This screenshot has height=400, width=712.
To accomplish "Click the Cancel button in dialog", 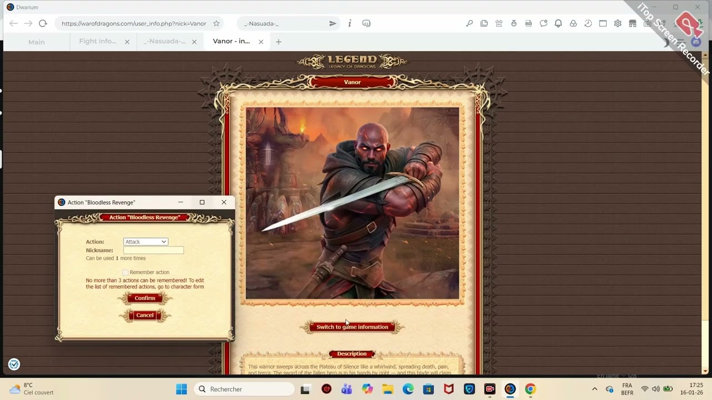I will 145,315.
